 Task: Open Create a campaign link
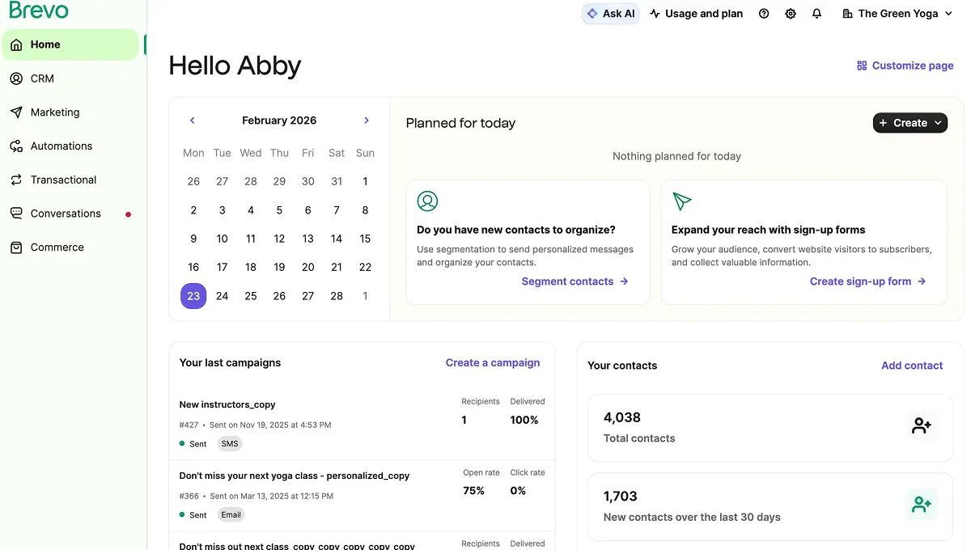492,362
